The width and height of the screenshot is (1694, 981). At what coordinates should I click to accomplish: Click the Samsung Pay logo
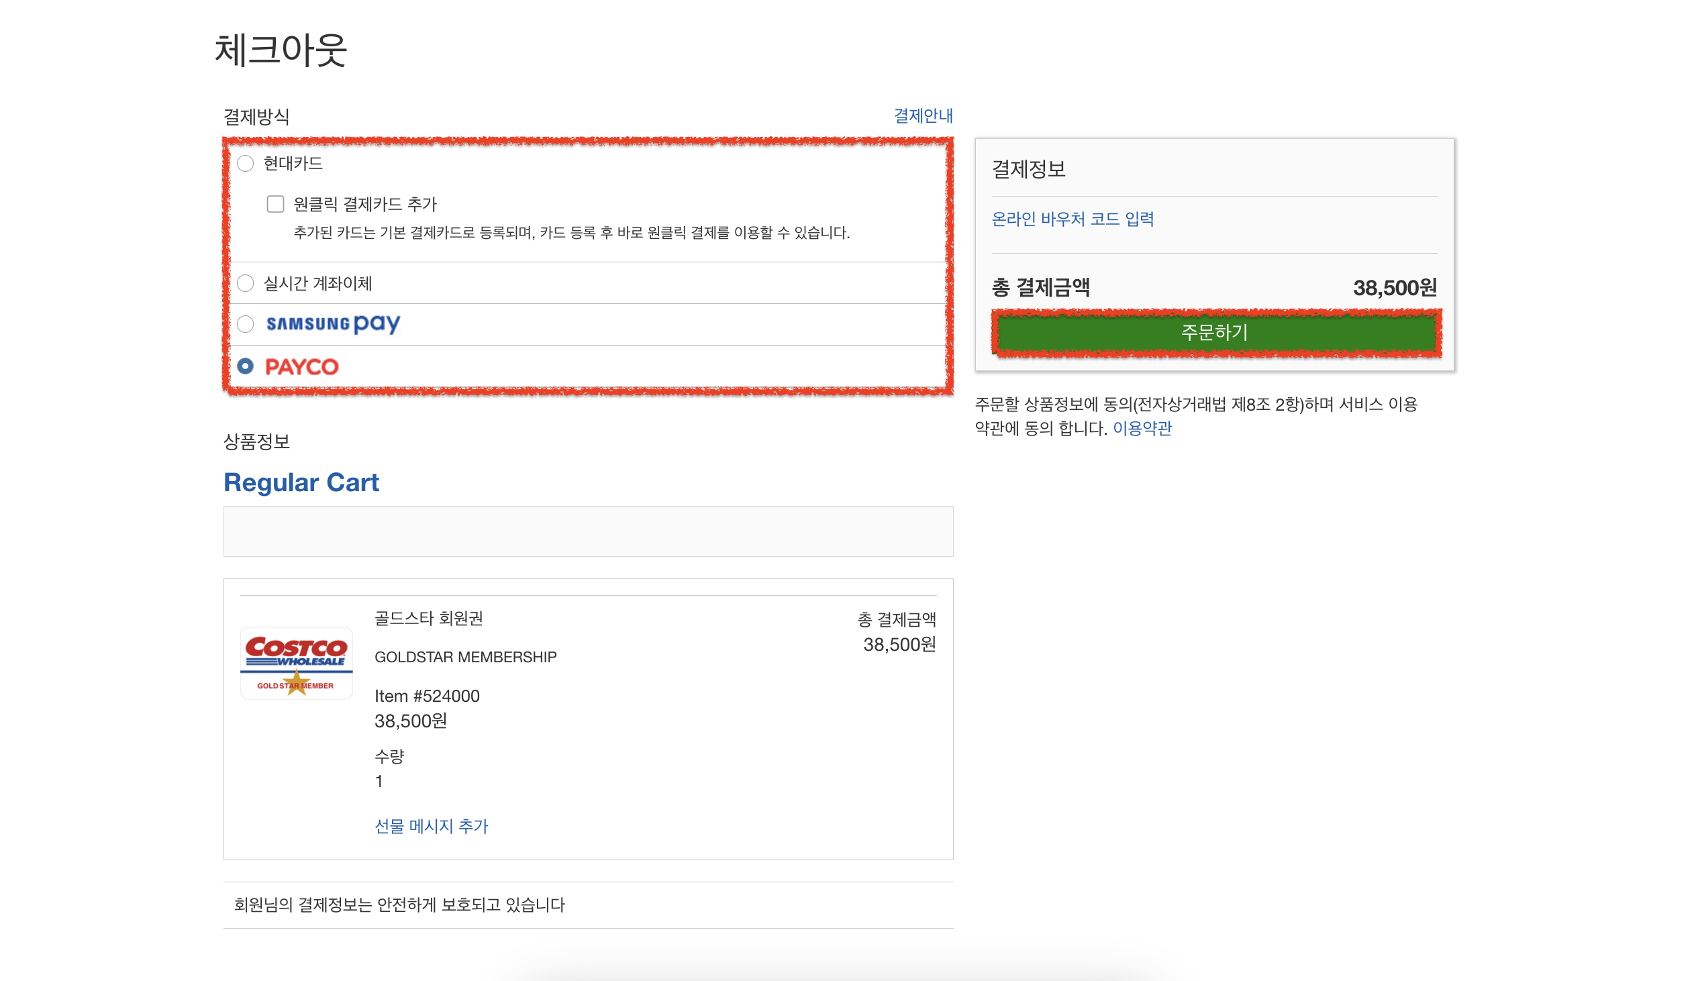(x=333, y=324)
